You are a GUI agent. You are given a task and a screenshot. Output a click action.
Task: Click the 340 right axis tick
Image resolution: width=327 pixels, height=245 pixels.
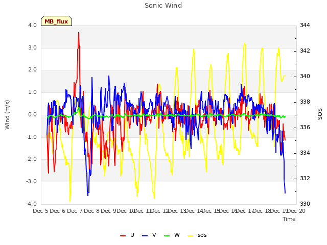(305, 77)
